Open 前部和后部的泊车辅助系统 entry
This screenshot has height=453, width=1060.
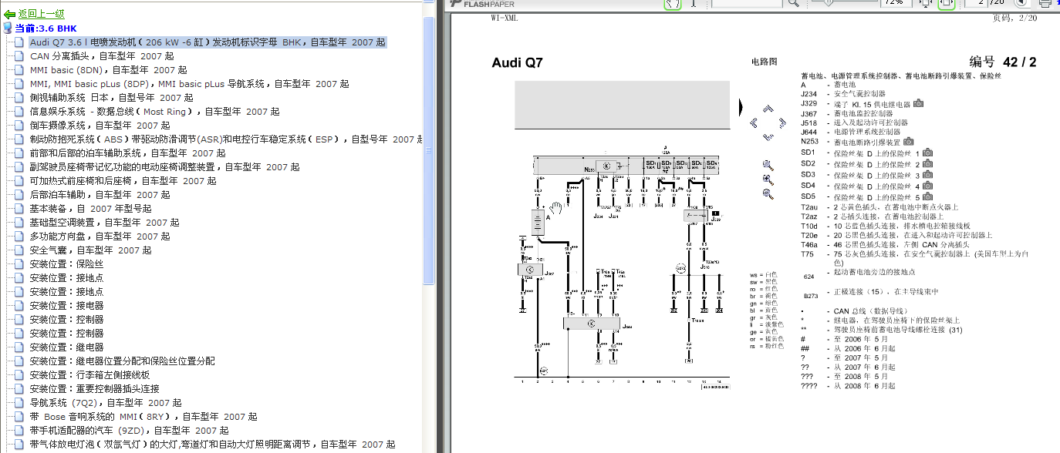tap(127, 153)
